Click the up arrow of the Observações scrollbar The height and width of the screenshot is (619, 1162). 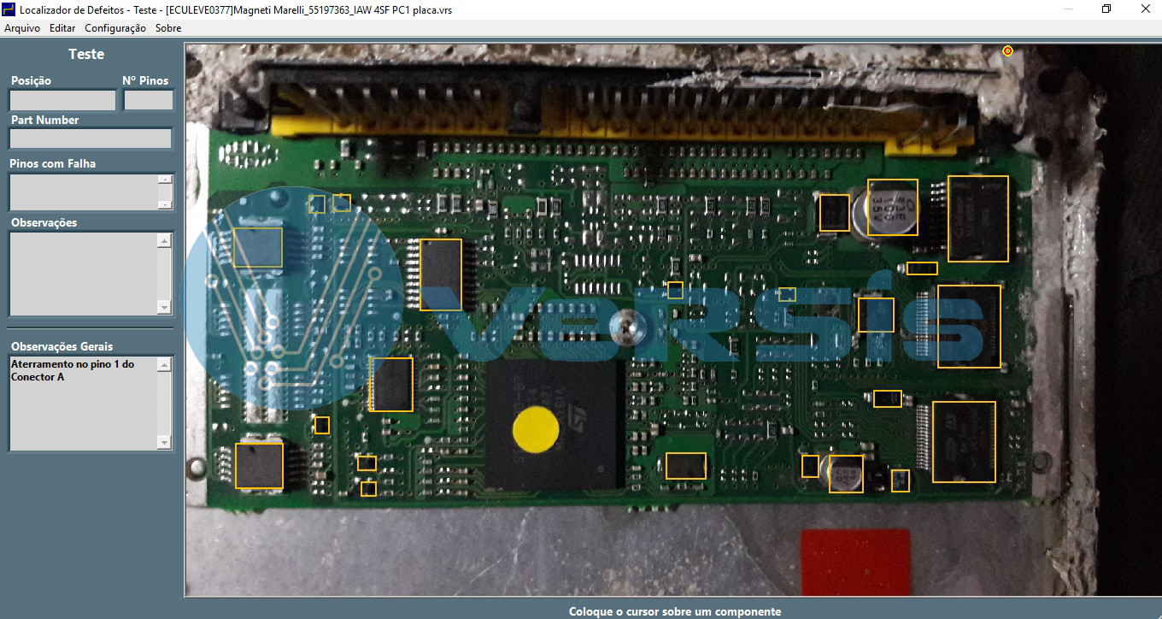pos(165,240)
